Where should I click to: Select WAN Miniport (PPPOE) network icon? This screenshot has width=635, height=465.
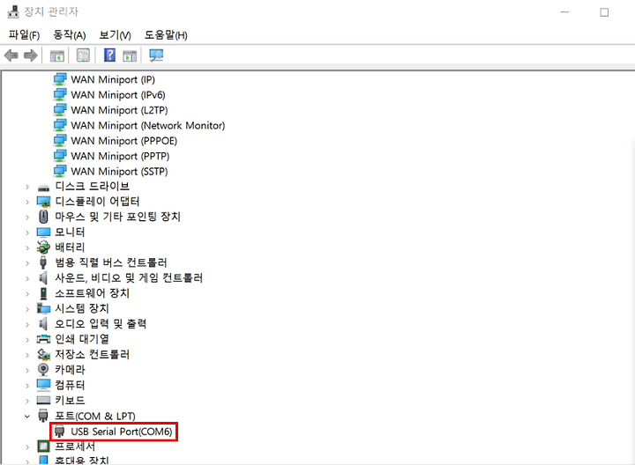pos(60,141)
